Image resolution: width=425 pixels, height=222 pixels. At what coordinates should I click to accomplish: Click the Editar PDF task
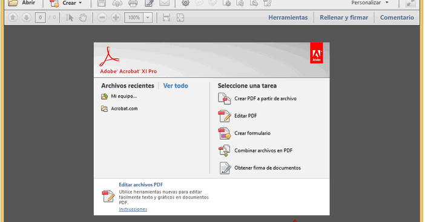click(238, 116)
